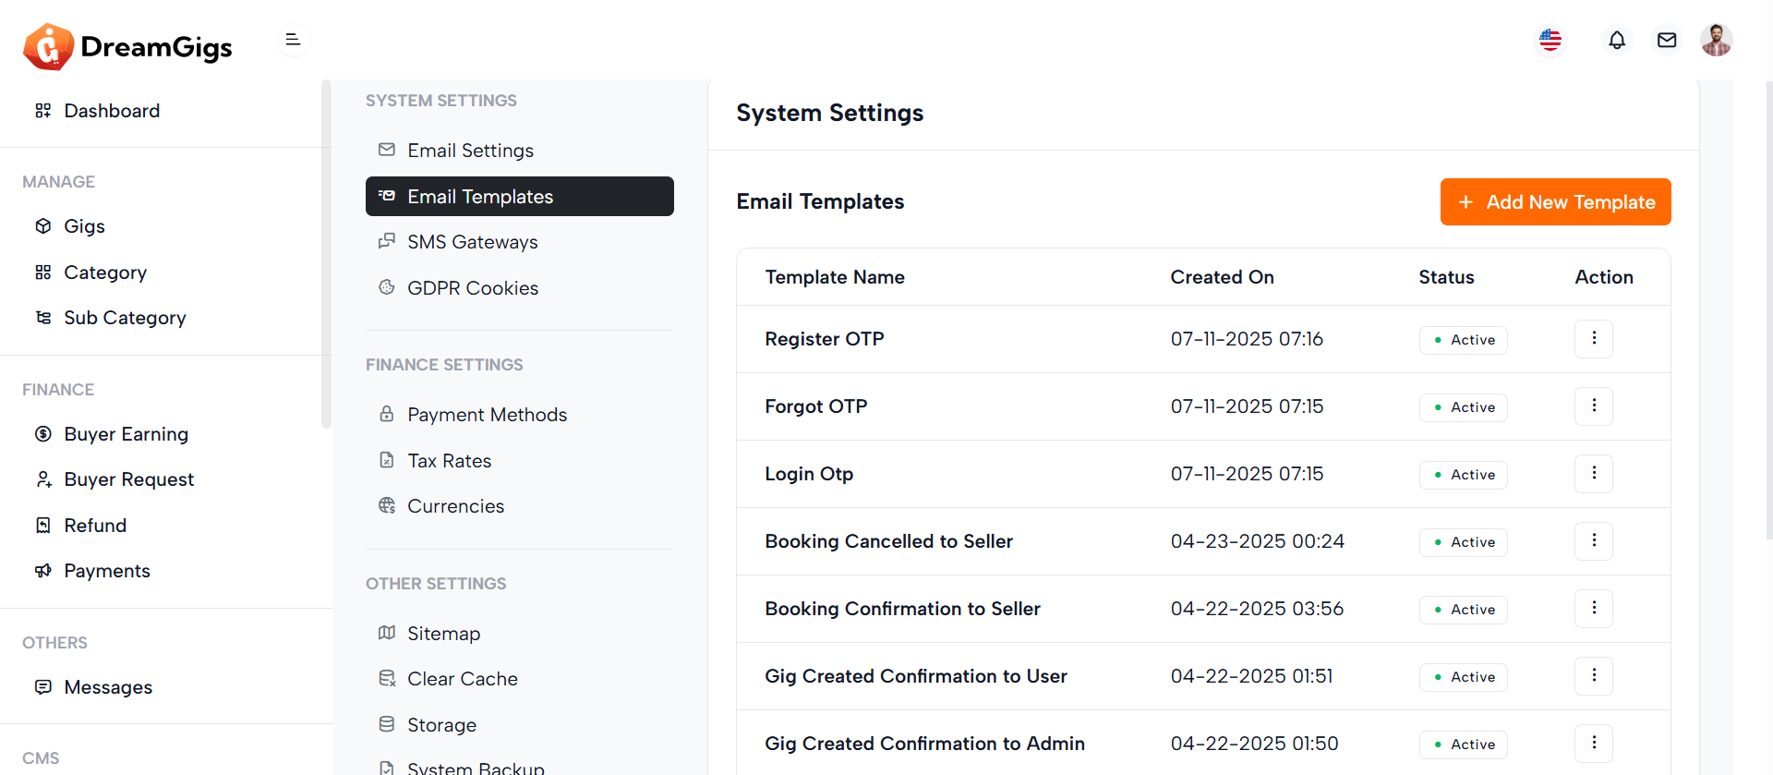This screenshot has width=1773, height=775.
Task: Open the user profile avatar
Action: [x=1716, y=40]
